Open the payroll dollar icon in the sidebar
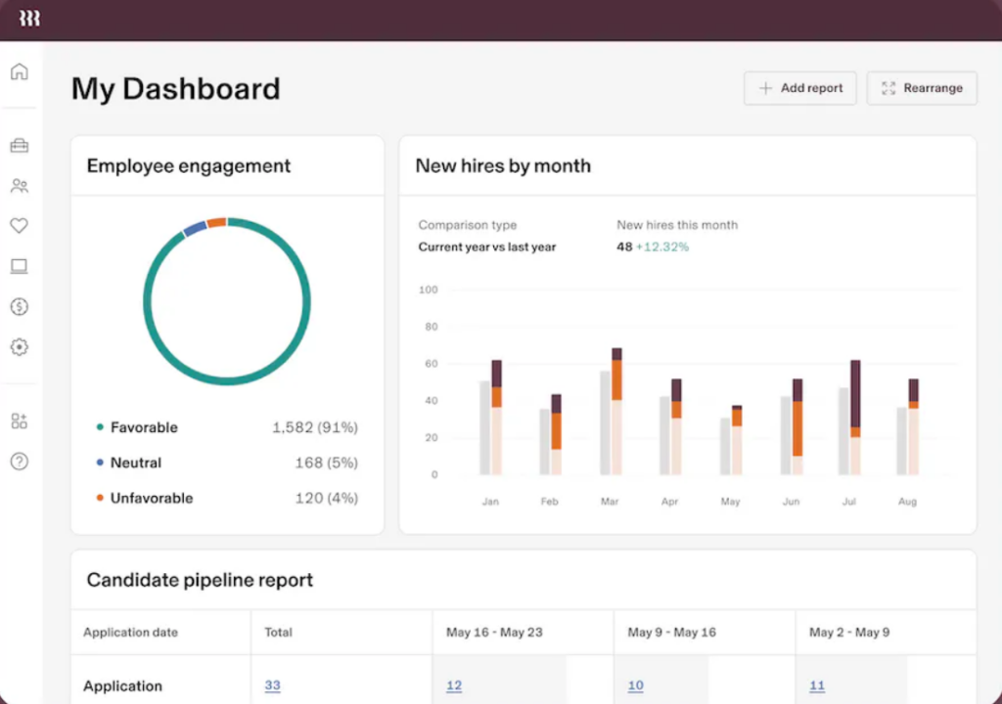The image size is (1002, 704). (19, 306)
